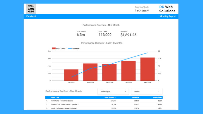The width and height of the screenshot is (203, 114).
Task: Select the Nov 2025 bar
Action: (x=90, y=72)
